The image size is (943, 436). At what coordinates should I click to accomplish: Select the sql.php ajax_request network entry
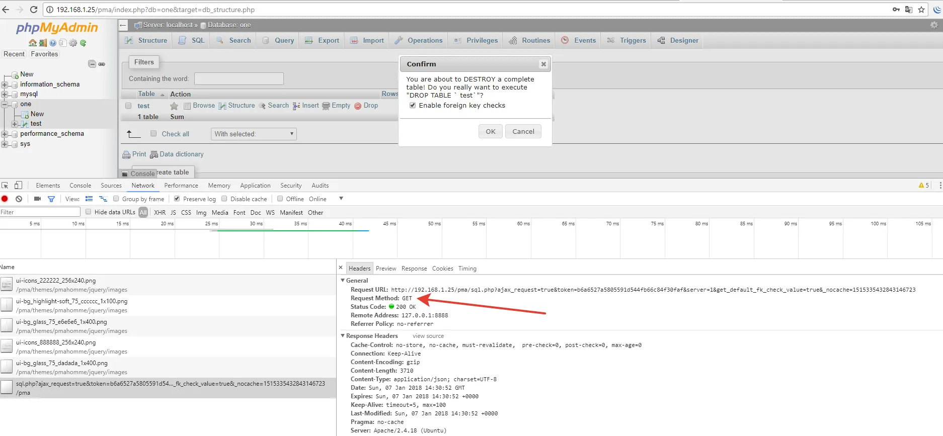coord(168,388)
